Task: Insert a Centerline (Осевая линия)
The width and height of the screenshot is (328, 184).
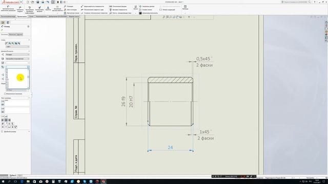Action: click(x=146, y=10)
